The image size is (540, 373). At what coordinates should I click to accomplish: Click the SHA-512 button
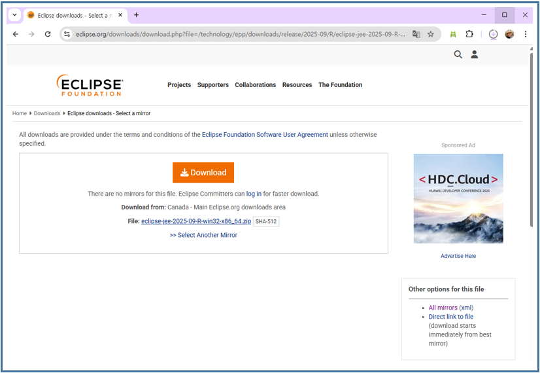(x=266, y=221)
